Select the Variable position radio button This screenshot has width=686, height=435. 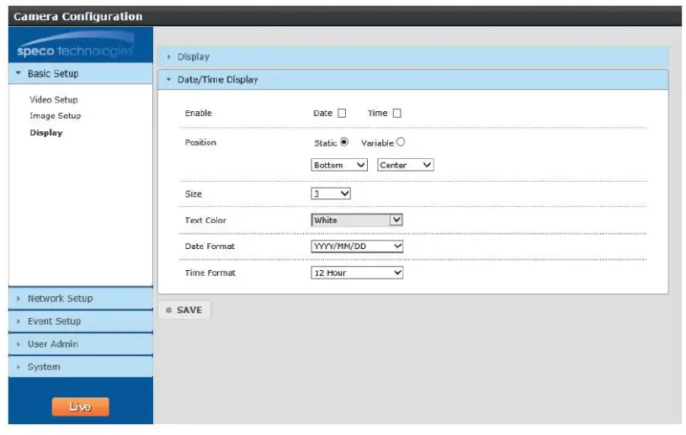[401, 142]
